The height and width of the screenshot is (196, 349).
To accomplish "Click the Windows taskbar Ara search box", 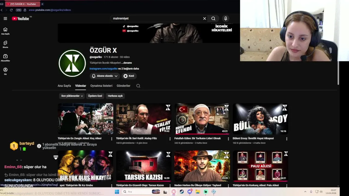I will (142, 192).
